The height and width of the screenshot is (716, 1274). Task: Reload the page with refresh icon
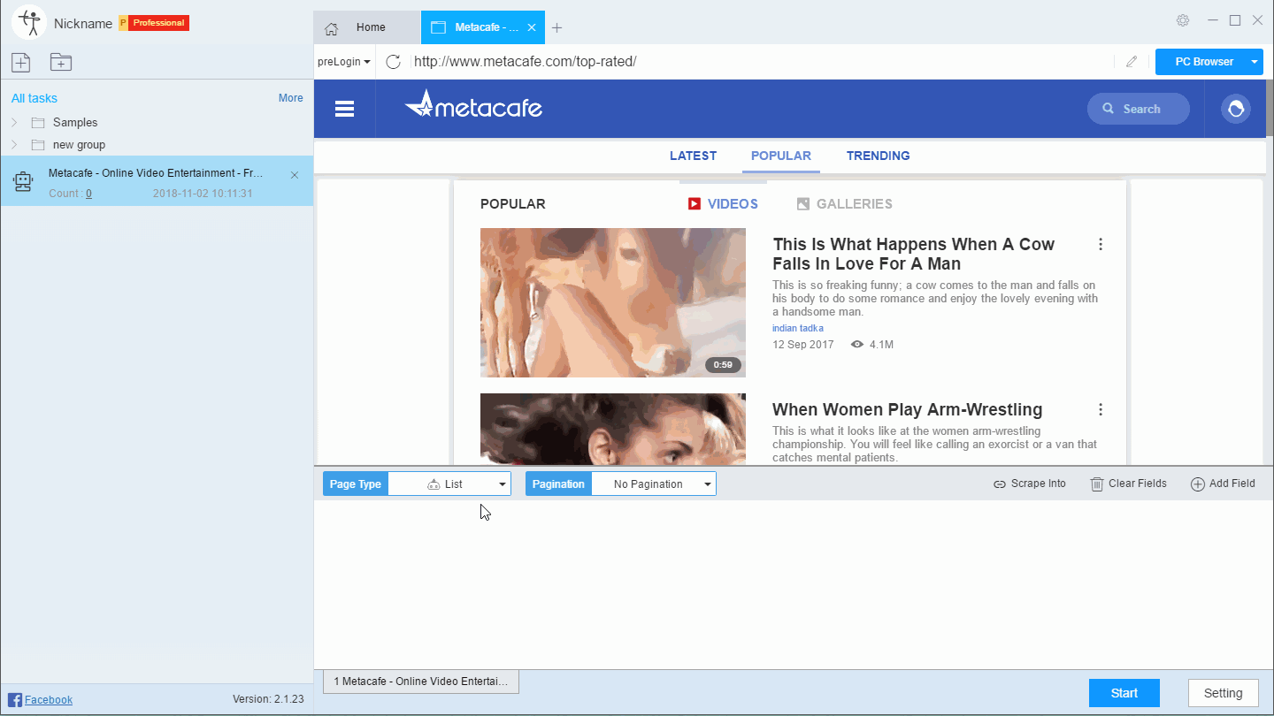(x=394, y=62)
